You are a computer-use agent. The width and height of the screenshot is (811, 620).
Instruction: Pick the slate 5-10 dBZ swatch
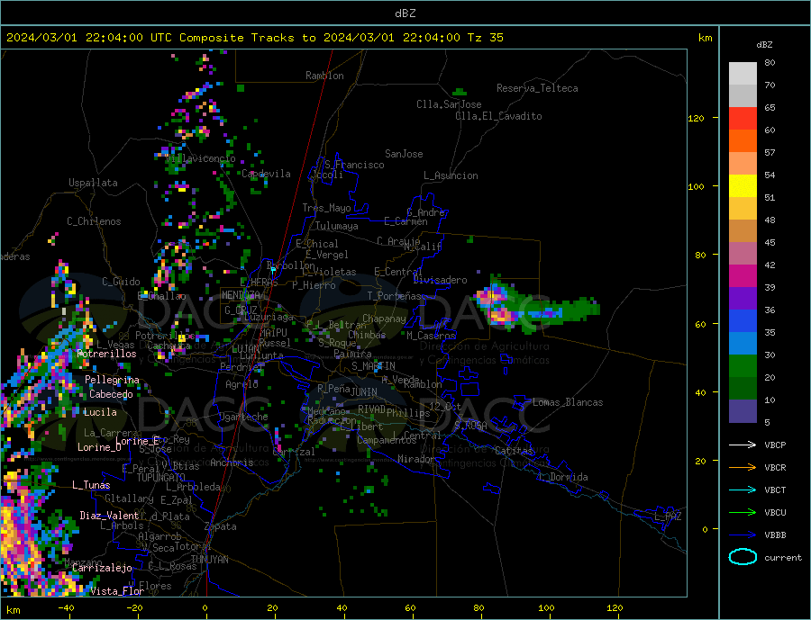[743, 411]
